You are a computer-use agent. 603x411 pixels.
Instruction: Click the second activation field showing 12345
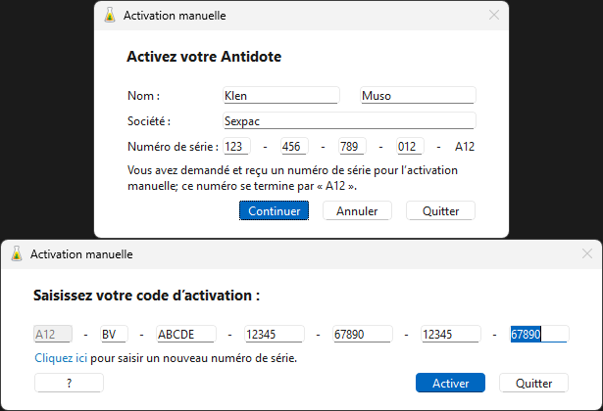pos(451,334)
